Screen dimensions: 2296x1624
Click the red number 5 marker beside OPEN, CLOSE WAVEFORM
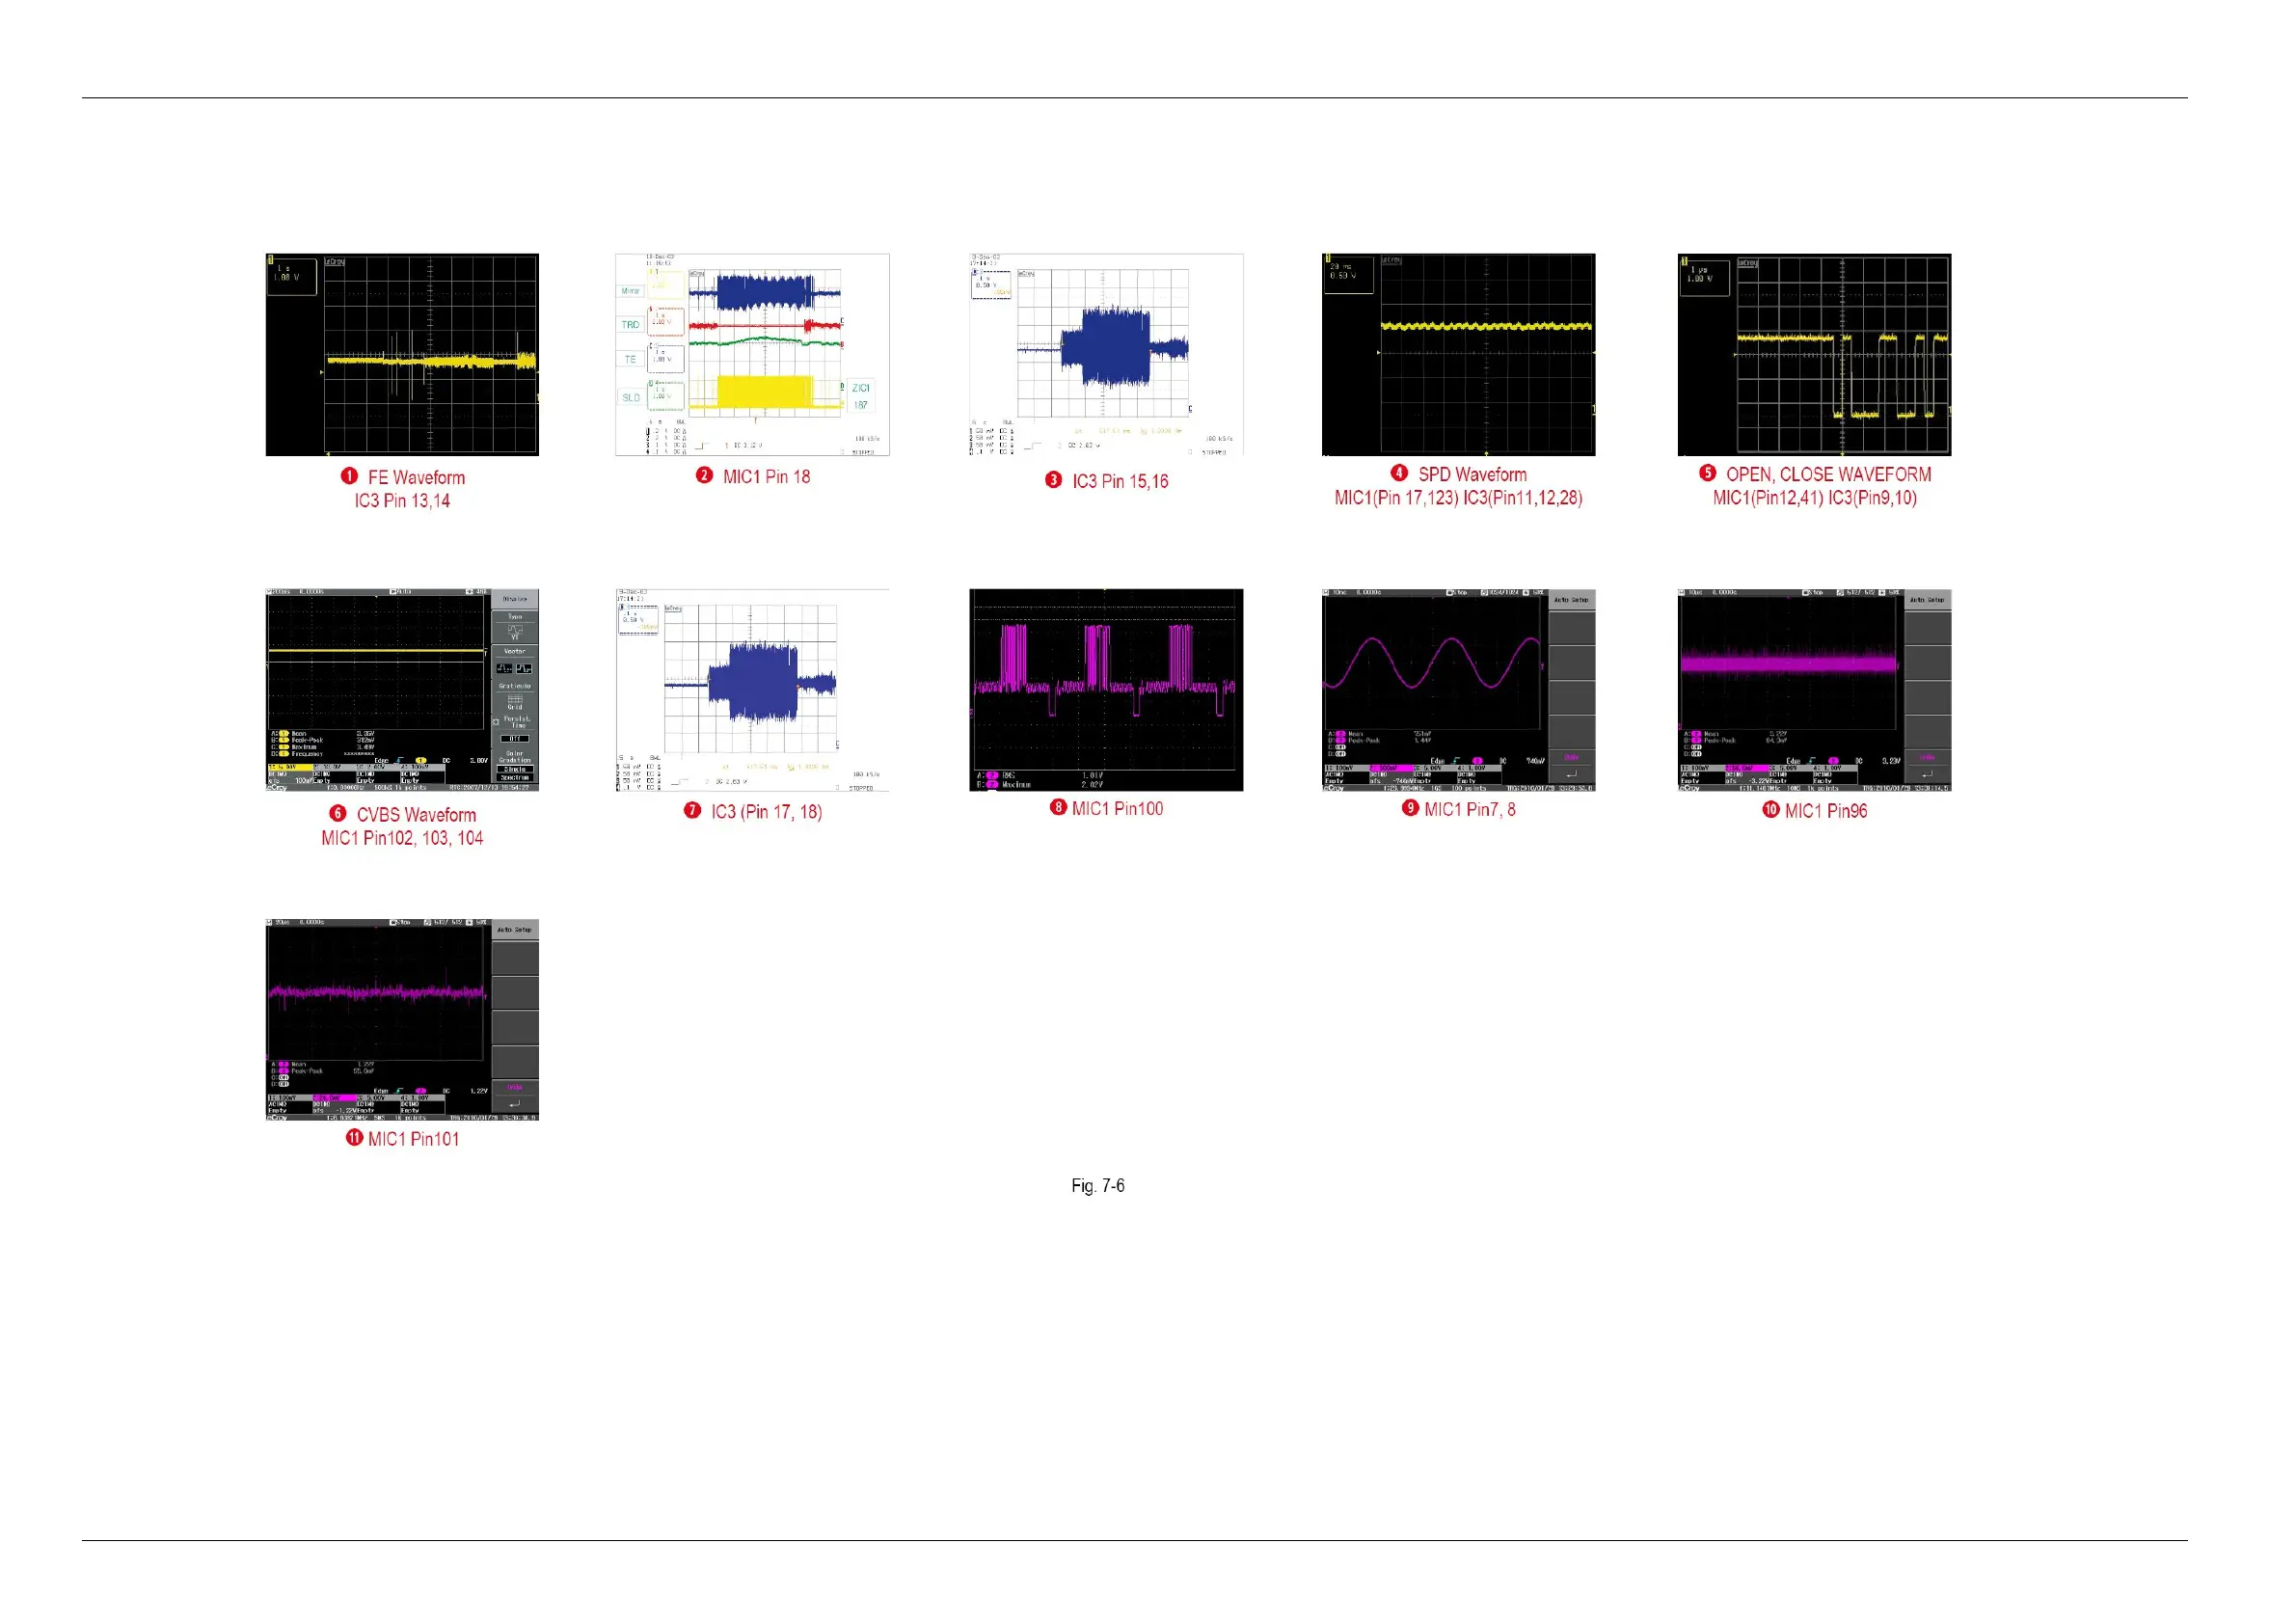(x=1708, y=473)
